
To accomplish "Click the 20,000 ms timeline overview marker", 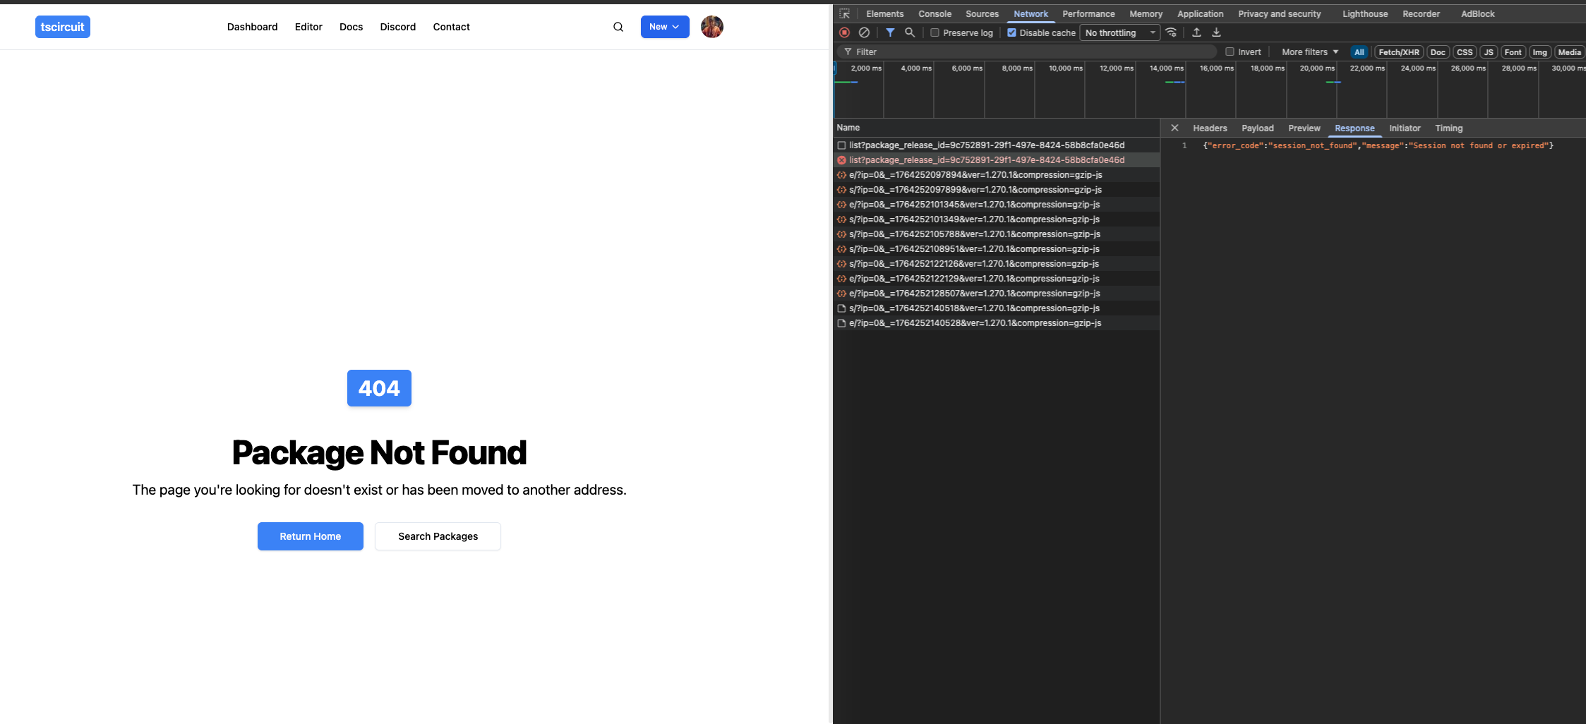I will 1317,68.
